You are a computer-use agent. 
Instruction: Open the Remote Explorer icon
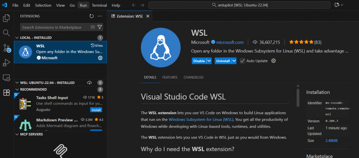6,78
